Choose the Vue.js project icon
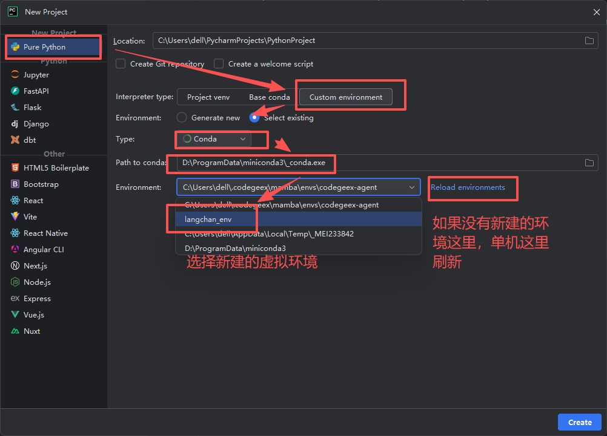The height and width of the screenshot is (436, 607). click(x=15, y=314)
